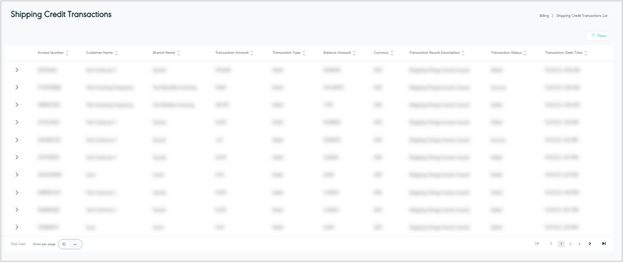Go to page 3
This screenshot has height=262, width=623.
click(579, 244)
